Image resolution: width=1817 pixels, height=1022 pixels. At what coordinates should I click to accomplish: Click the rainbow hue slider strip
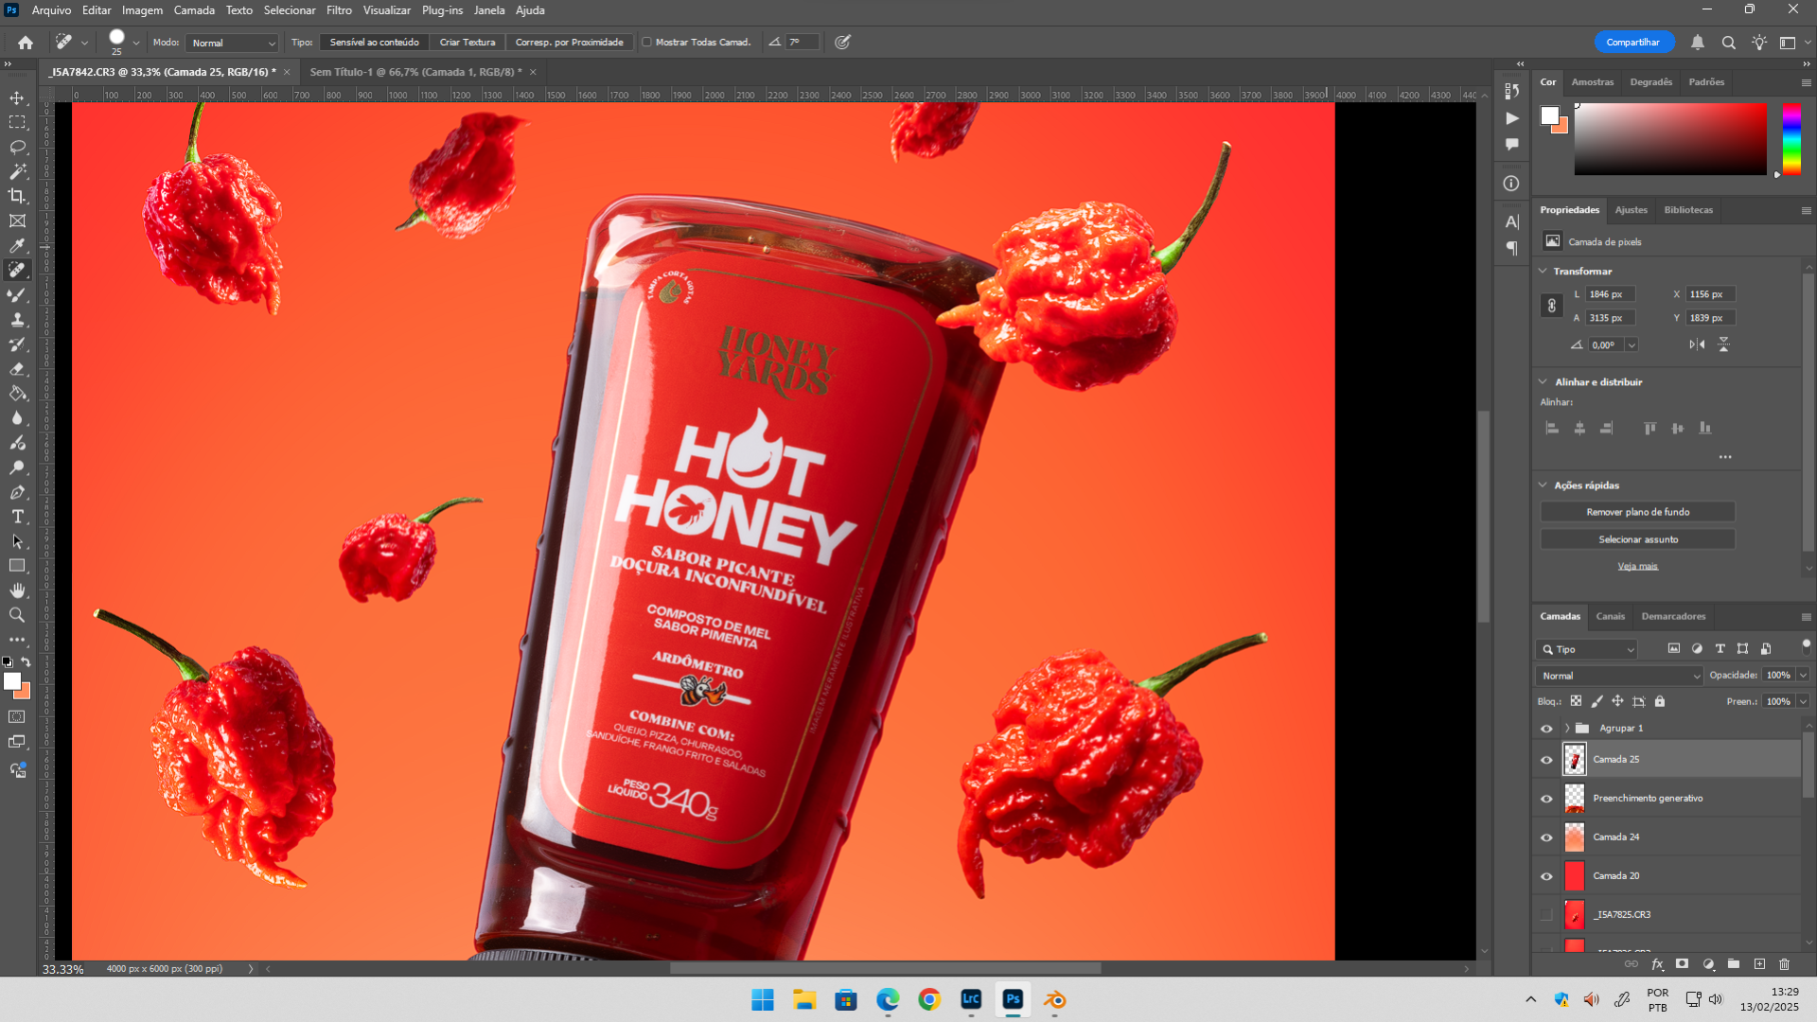pyautogui.click(x=1791, y=139)
